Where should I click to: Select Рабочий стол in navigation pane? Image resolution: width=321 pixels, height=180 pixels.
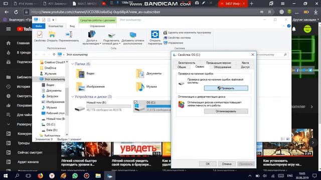coord(53,113)
